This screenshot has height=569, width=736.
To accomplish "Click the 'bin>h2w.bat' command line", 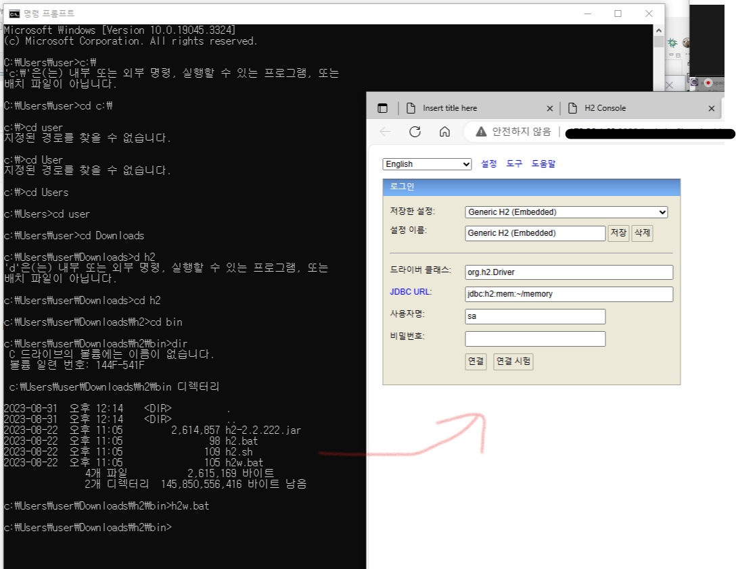I will [x=107, y=506].
